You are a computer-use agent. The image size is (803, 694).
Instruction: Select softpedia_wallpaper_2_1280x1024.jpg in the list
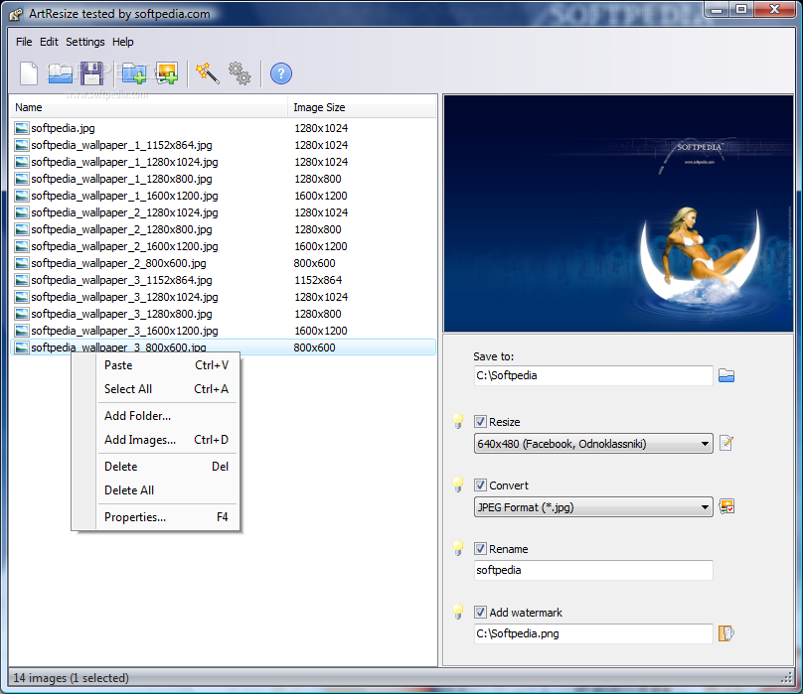[x=124, y=212]
